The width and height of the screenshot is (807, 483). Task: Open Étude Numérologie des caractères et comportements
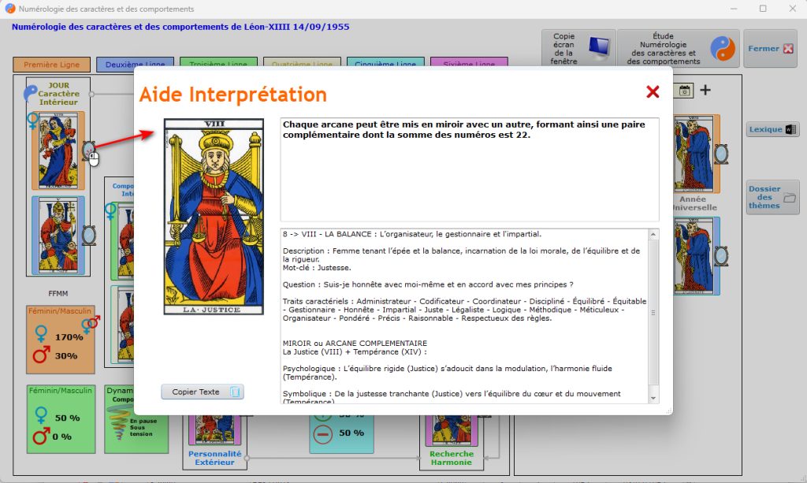[x=678, y=49]
